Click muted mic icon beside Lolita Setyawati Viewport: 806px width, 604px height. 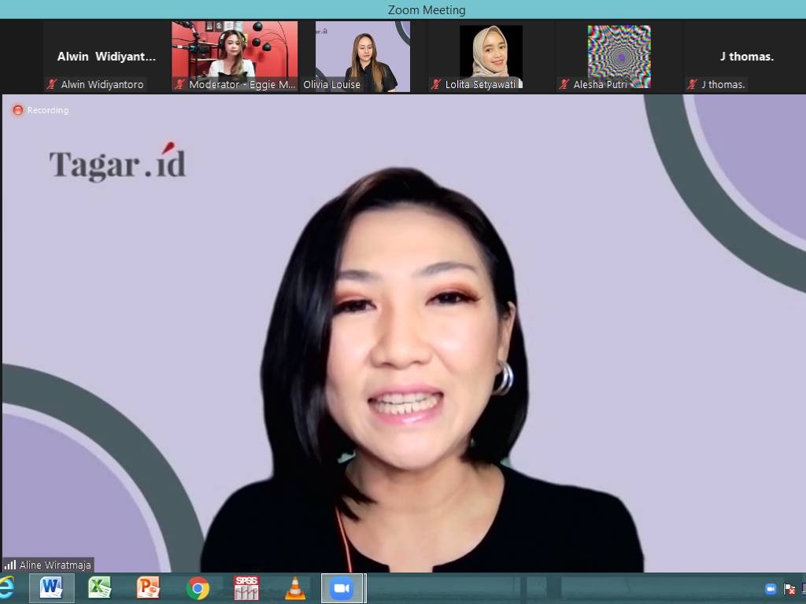click(x=436, y=84)
